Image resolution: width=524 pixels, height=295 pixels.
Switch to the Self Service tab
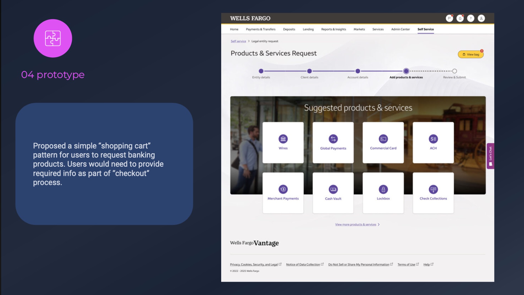point(425,29)
